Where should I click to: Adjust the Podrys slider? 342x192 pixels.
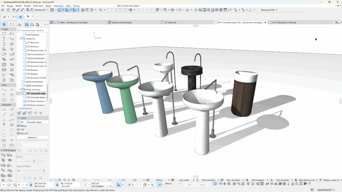coord(34,161)
